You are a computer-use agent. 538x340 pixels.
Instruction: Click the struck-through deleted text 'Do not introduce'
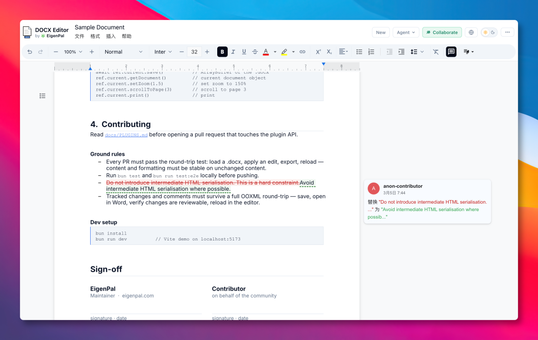[128, 183]
